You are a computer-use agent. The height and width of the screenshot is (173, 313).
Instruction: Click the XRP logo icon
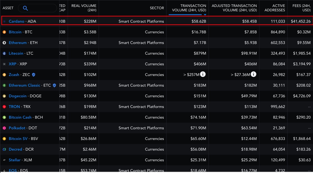click(4, 64)
